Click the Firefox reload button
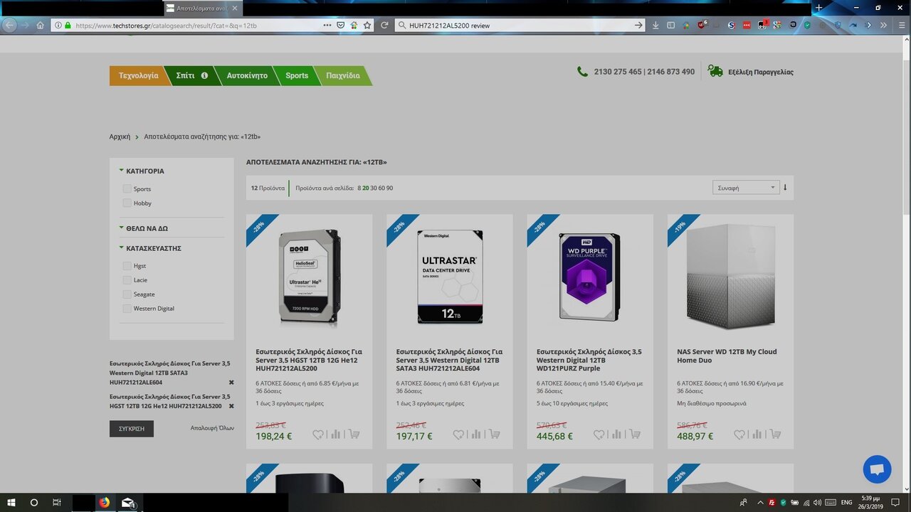 coord(384,25)
